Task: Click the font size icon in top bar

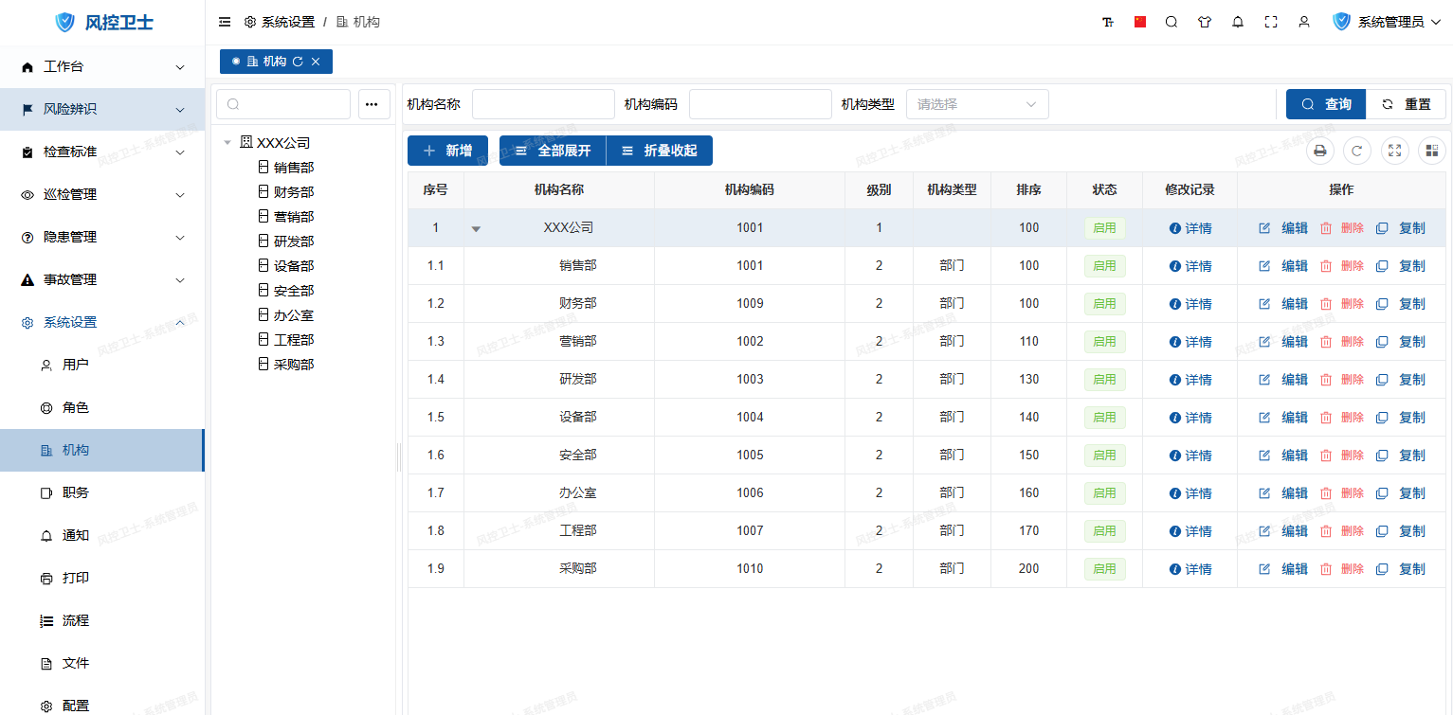Action: (1108, 22)
